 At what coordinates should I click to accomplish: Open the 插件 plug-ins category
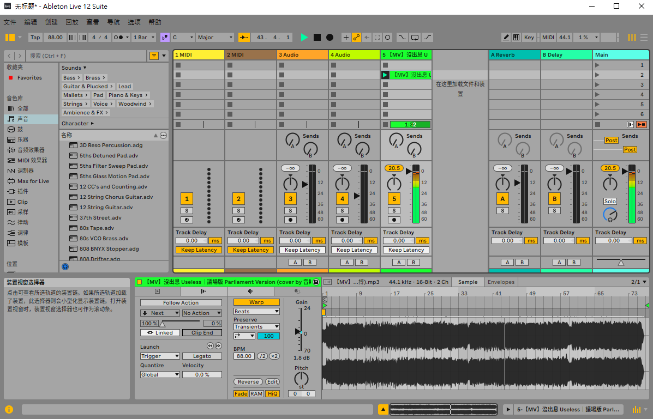(x=23, y=191)
